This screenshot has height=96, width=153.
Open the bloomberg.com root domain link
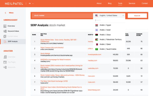[94, 90]
